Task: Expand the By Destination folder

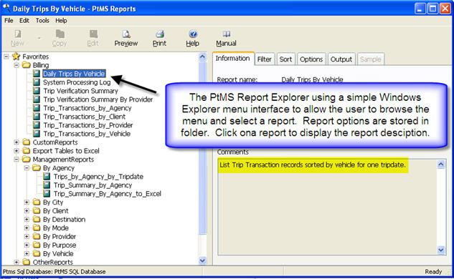Action: pyautogui.click(x=27, y=220)
